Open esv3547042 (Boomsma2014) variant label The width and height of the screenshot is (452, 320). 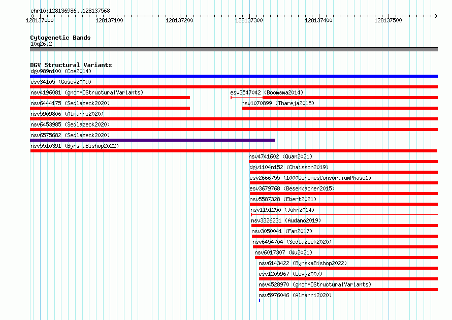267,92
